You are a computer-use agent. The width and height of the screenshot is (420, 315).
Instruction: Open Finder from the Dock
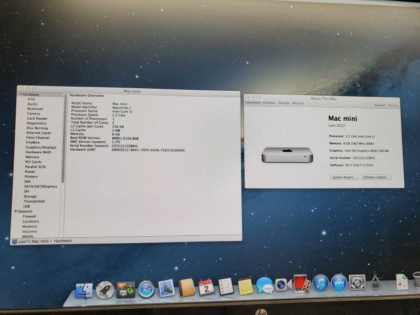point(84,291)
